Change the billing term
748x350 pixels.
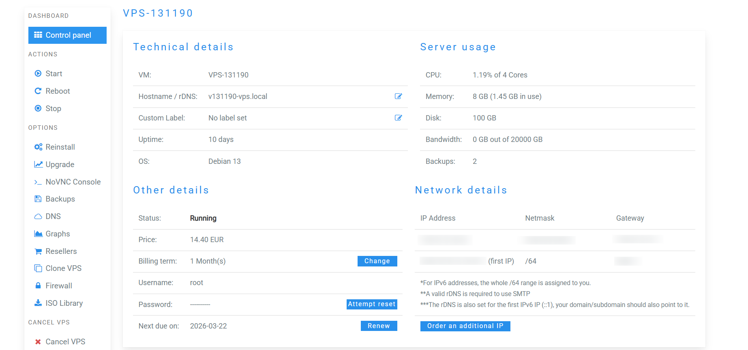point(377,261)
